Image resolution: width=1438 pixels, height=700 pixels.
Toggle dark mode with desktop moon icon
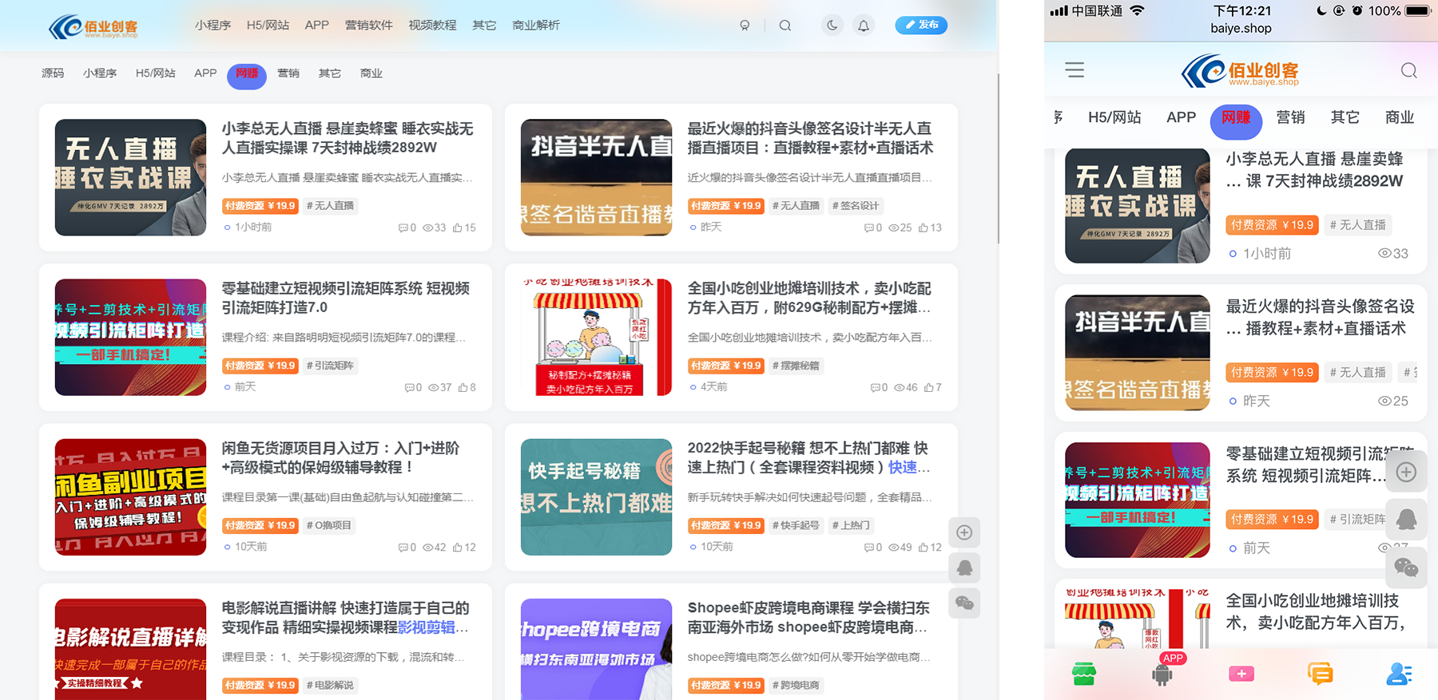[832, 26]
